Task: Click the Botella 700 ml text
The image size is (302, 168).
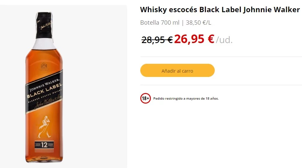Action: click(x=160, y=23)
